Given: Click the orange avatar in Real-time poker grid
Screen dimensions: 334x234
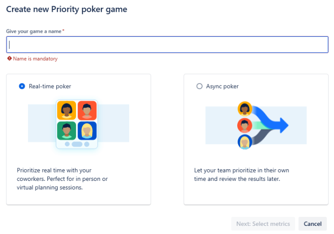Looking at the screenshot, I should click(67, 110).
